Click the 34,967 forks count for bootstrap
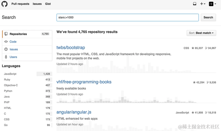221x131 pixels. click(x=211, y=48)
